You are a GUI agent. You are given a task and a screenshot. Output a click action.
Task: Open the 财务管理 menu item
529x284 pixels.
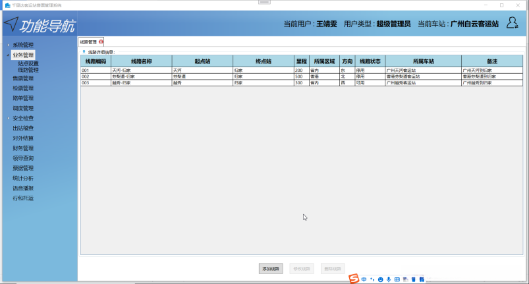click(x=23, y=148)
